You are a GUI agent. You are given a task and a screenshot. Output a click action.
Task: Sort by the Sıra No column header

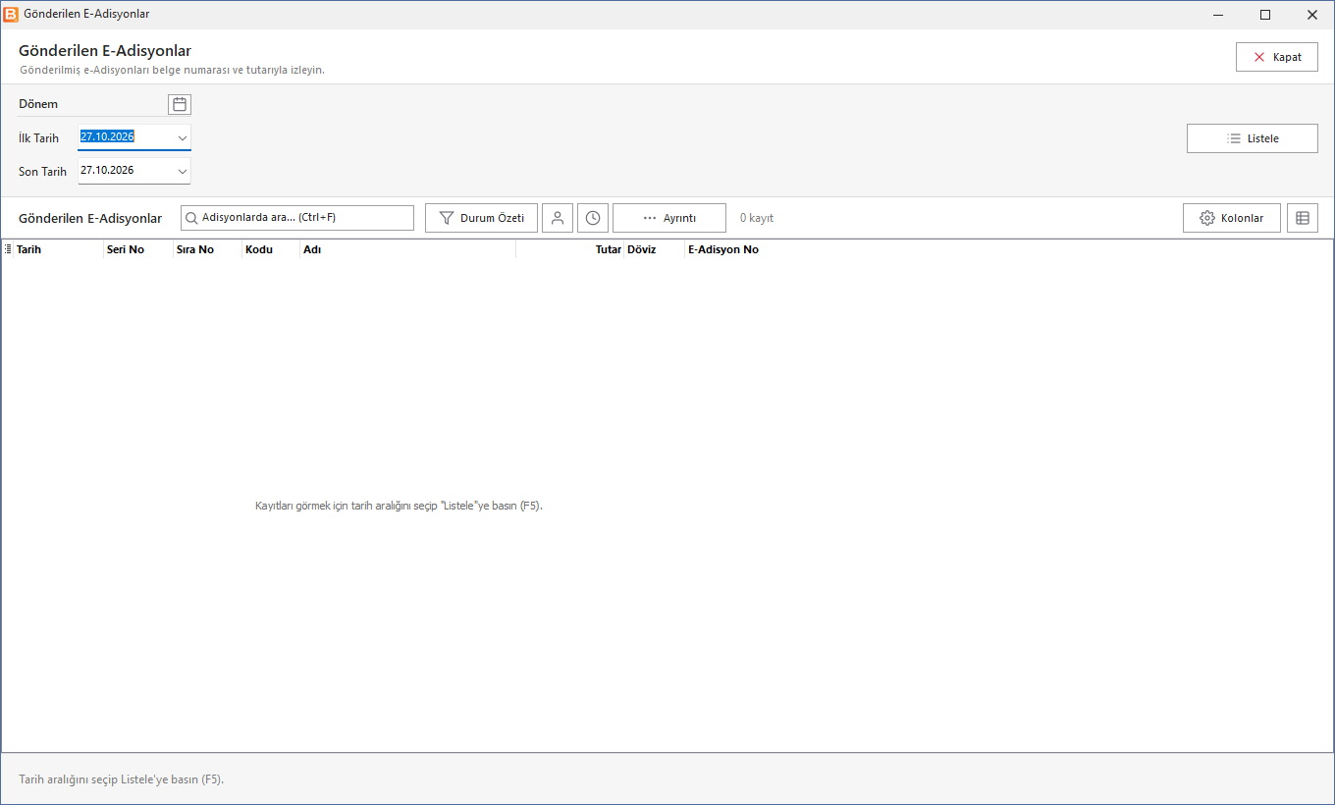(x=207, y=249)
